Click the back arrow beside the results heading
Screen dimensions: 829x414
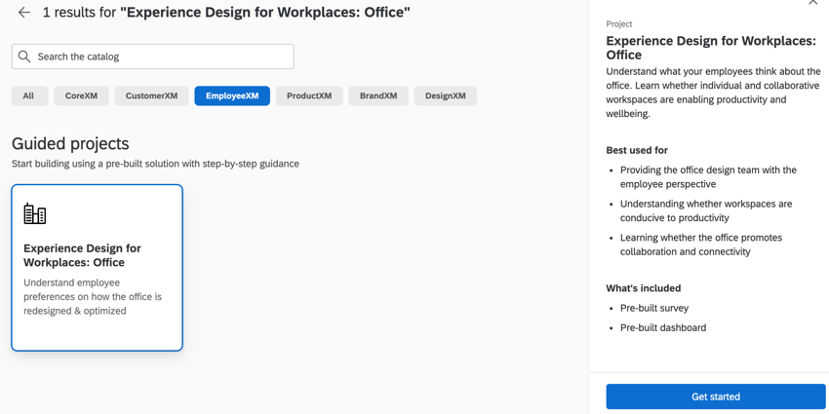pos(24,13)
